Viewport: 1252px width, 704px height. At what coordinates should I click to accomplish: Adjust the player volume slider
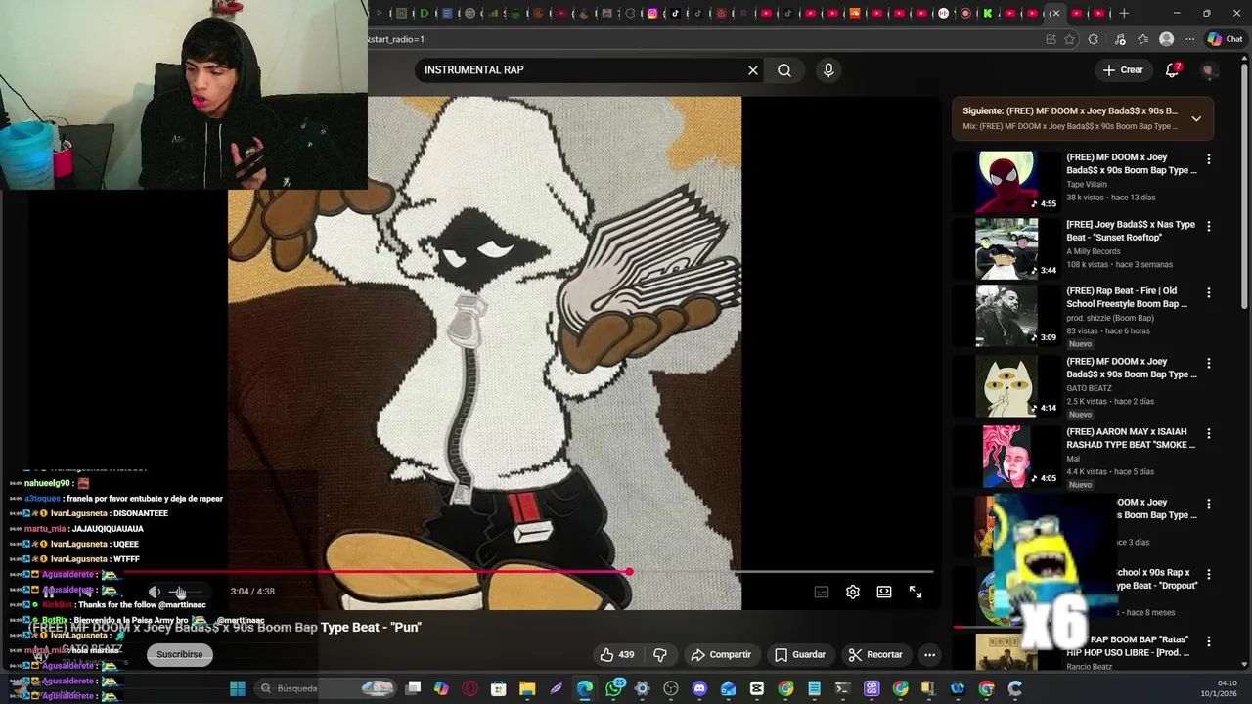186,592
